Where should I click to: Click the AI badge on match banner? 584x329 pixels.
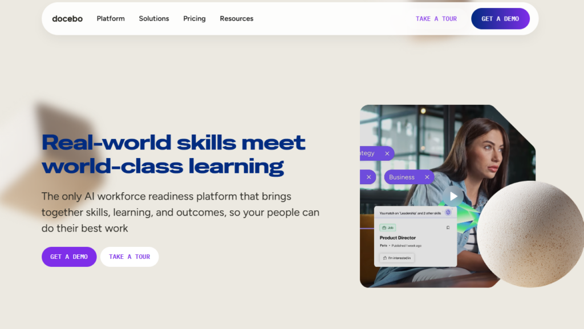(448, 212)
